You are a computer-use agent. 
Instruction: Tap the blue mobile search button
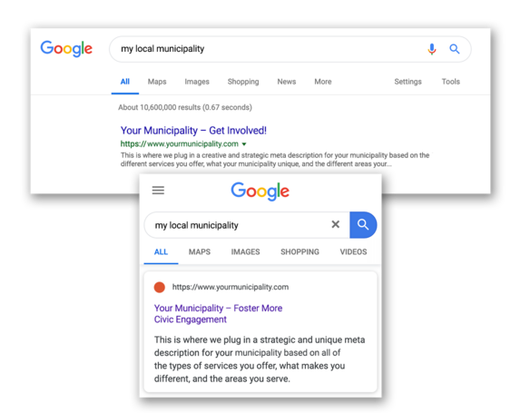pos(363,225)
